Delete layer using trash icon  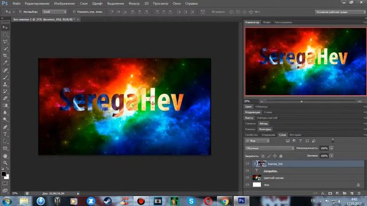pos(359,193)
